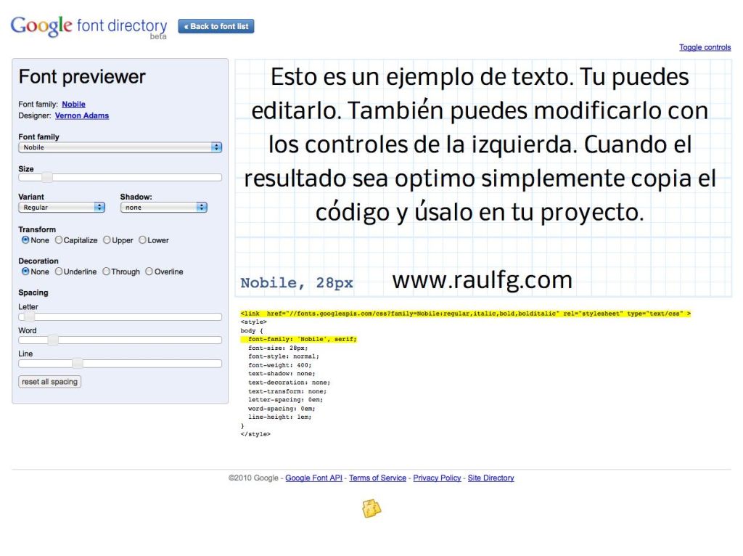Click the Size slider handle
743x556 pixels.
coord(47,177)
